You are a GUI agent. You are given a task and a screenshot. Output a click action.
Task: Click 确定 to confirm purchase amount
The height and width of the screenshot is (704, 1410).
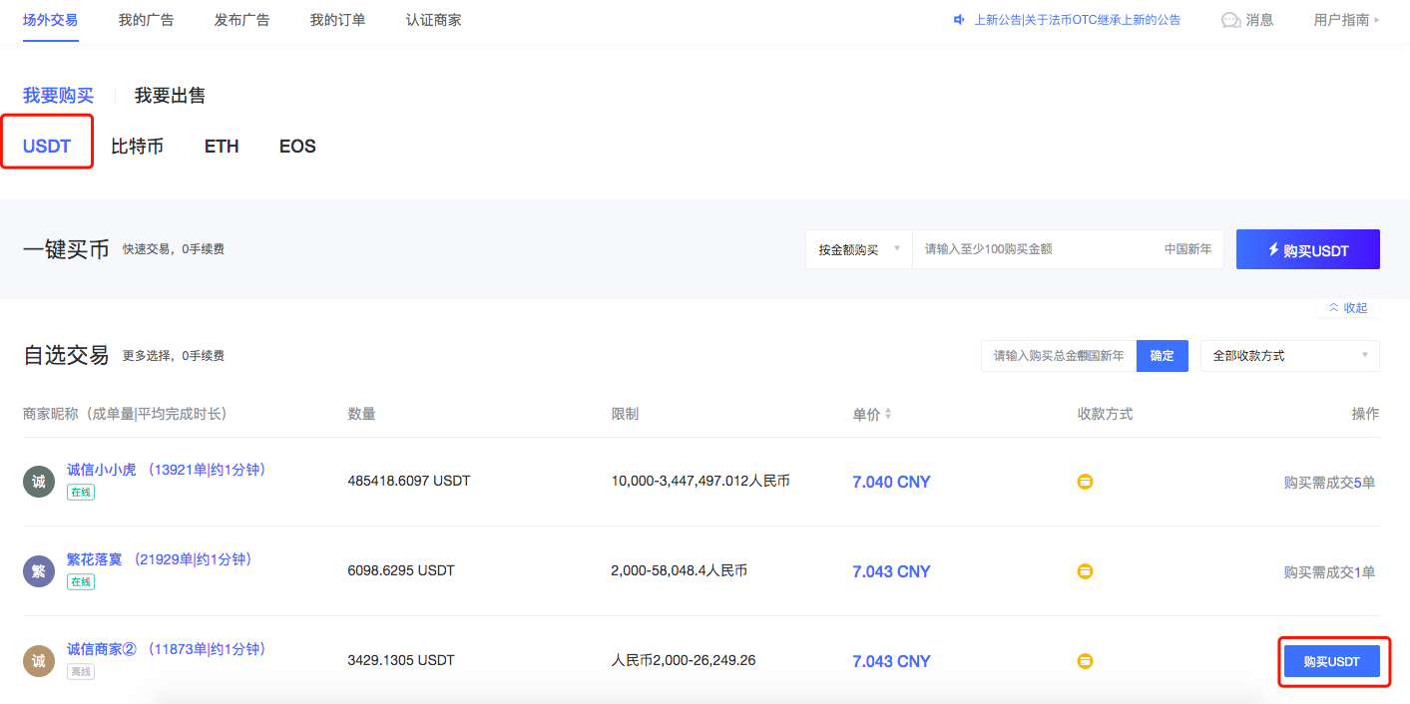(1162, 356)
